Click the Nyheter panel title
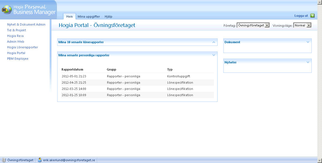This screenshot has height=163, width=322. pyautogui.click(x=230, y=62)
